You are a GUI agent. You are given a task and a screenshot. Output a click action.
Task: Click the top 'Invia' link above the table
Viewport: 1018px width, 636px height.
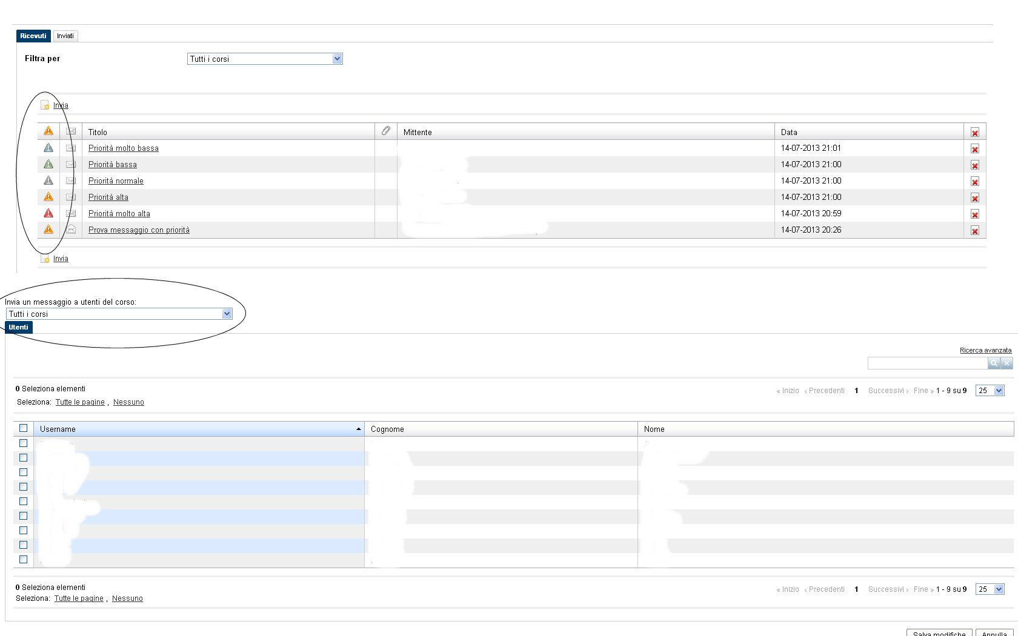(61, 105)
